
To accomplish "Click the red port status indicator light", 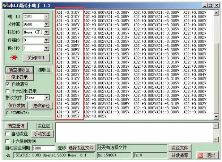I will click(x=14, y=58).
